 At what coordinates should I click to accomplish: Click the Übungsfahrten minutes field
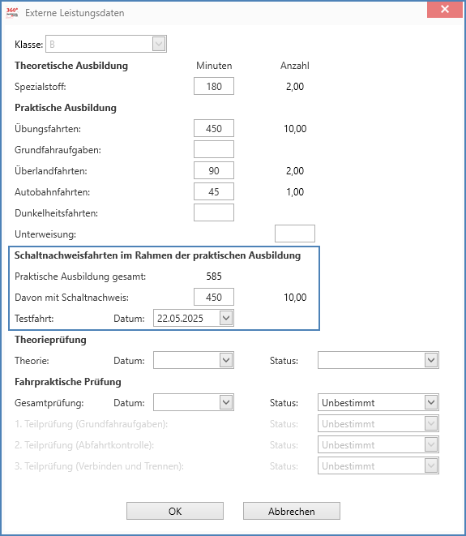[214, 129]
